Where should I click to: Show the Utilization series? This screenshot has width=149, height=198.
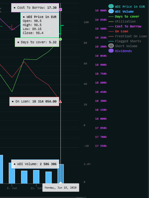click(122, 22)
